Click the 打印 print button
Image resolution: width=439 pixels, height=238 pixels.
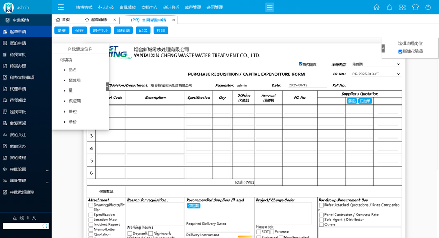pos(161,30)
